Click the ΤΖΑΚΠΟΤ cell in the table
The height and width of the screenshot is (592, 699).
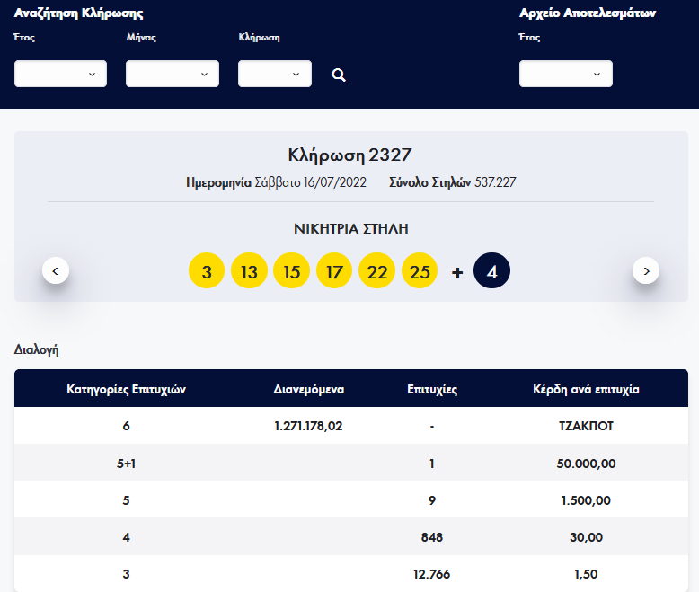586,426
